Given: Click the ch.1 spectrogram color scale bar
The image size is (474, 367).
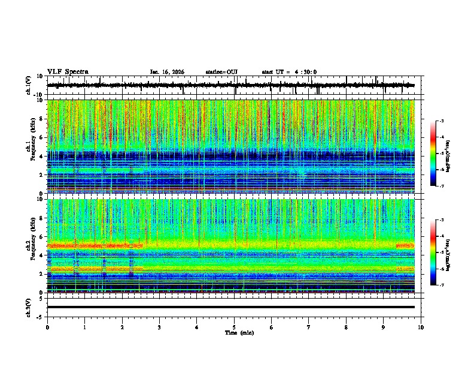Looking at the screenshot, I should (x=433, y=154).
